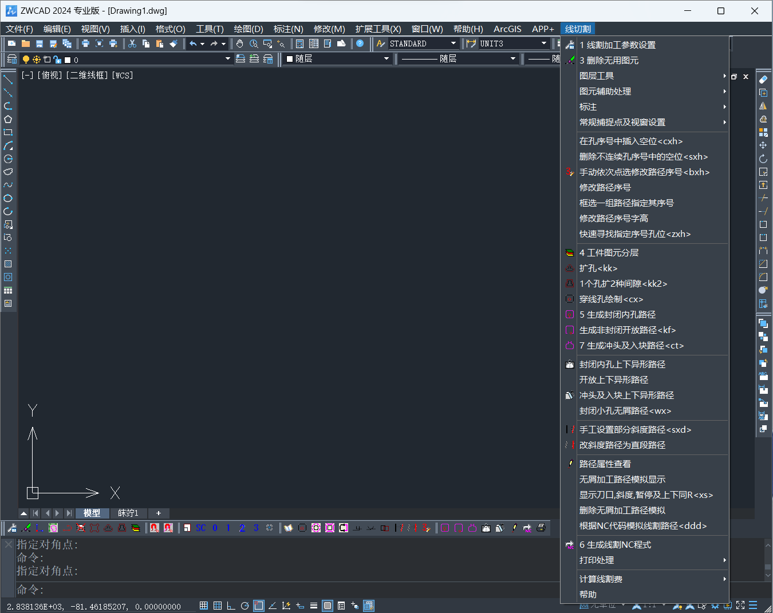Open the 随层 linetype dropdown
This screenshot has width=773, height=613.
click(x=513, y=59)
